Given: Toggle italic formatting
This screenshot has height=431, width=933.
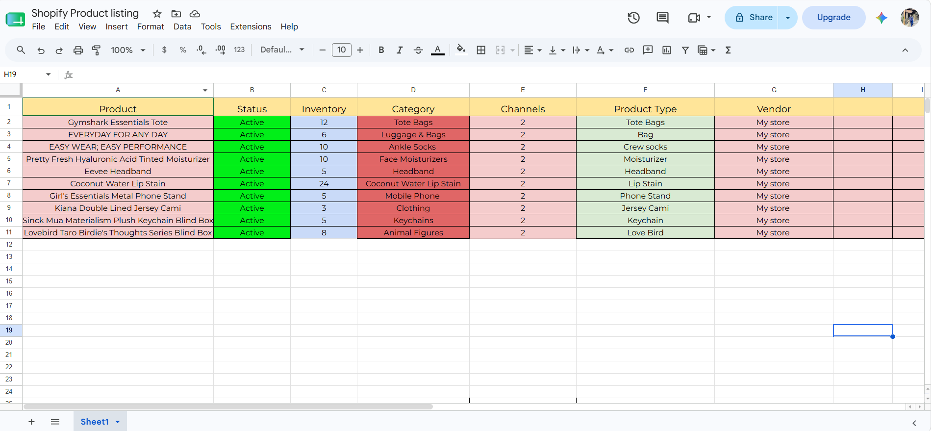Looking at the screenshot, I should (x=400, y=50).
